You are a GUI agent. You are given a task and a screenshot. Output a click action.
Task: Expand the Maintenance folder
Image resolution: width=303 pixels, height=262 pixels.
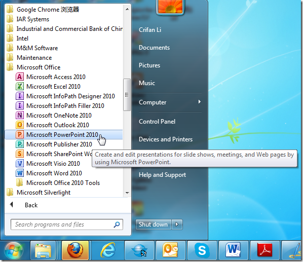pyautogui.click(x=64, y=58)
